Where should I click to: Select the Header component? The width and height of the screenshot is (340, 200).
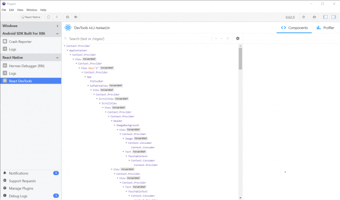[x=118, y=121]
